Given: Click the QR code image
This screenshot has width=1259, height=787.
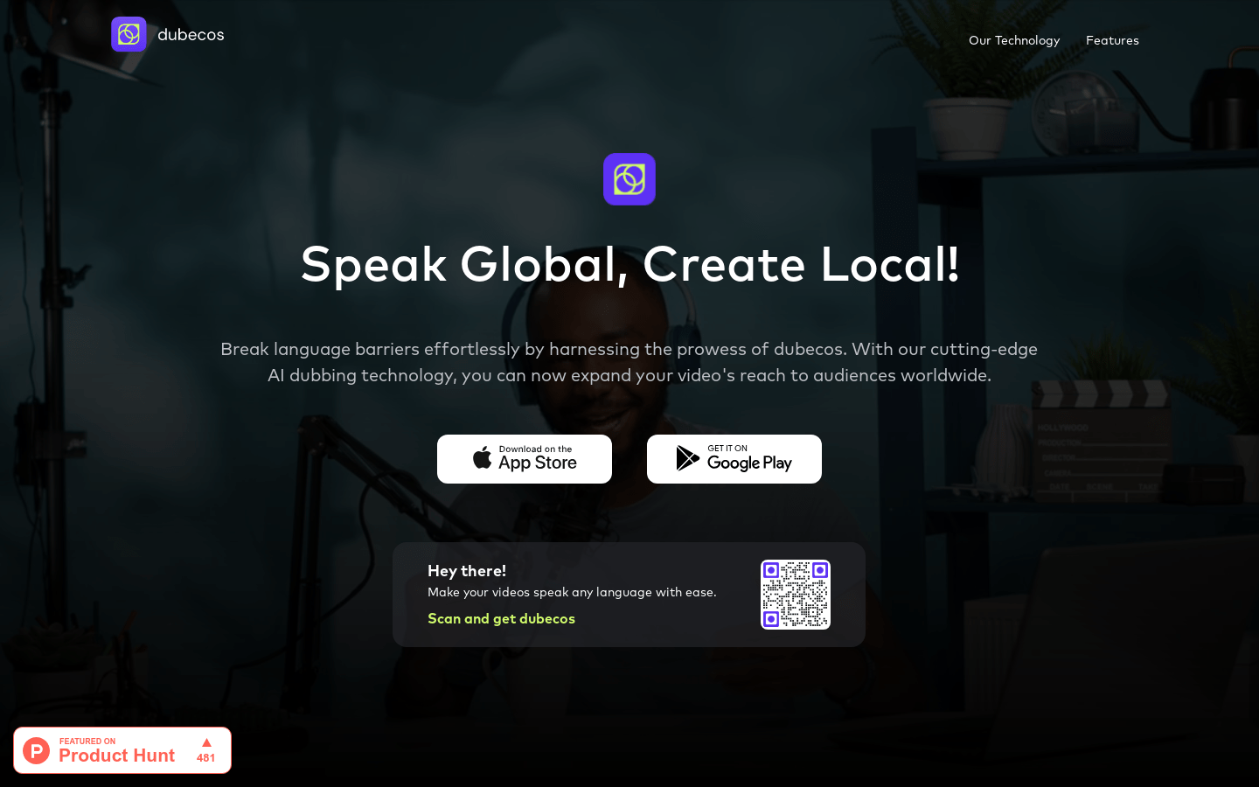Looking at the screenshot, I should tap(796, 595).
